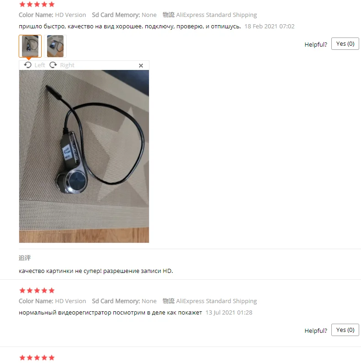Click the Right rotate label
Screen dimensions: 361x363
click(x=67, y=65)
